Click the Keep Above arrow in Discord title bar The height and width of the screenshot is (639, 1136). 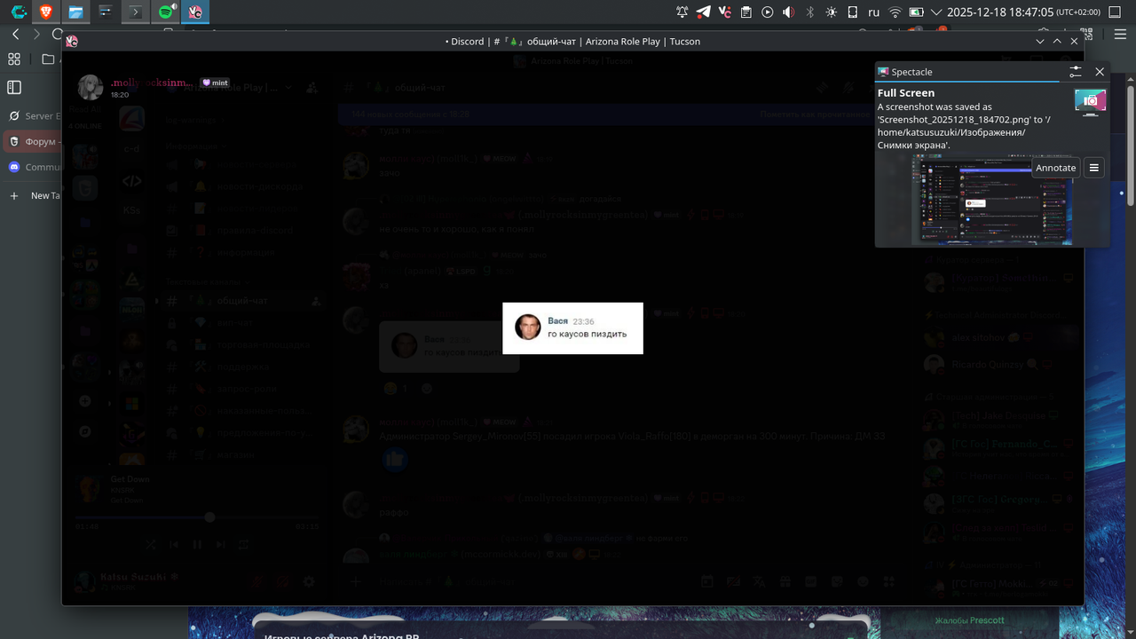tap(1057, 42)
